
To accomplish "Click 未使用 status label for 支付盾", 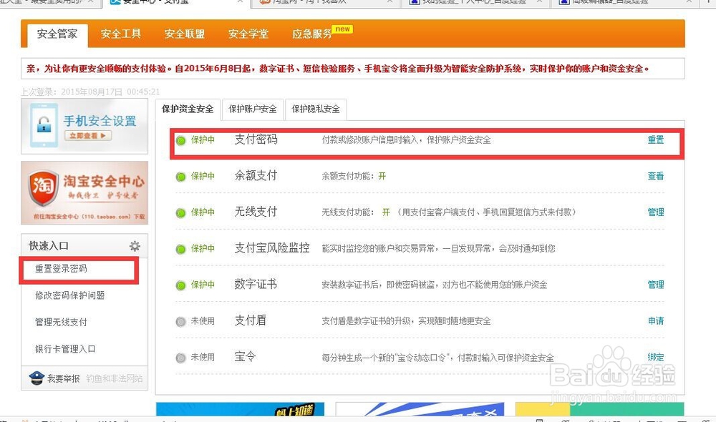I will 203,320.
